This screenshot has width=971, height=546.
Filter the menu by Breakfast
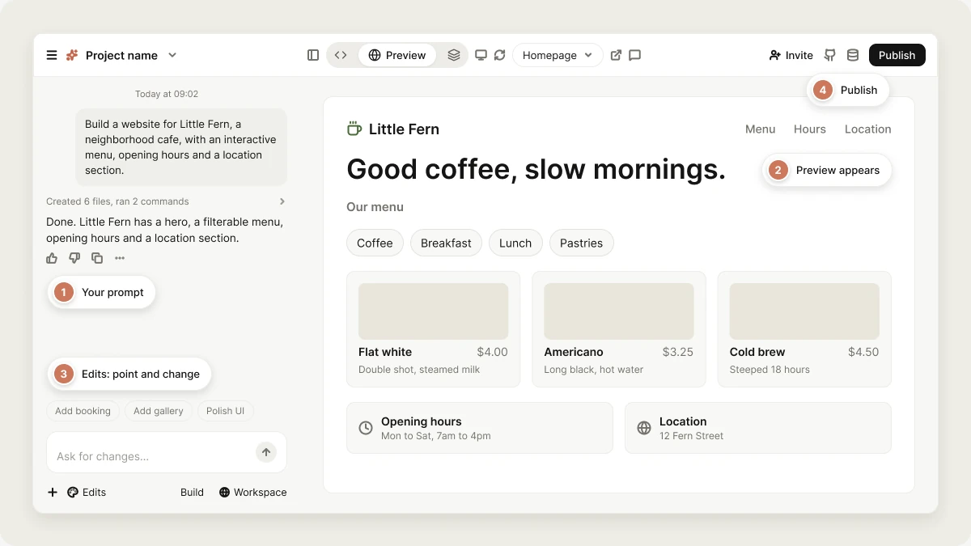click(x=446, y=243)
